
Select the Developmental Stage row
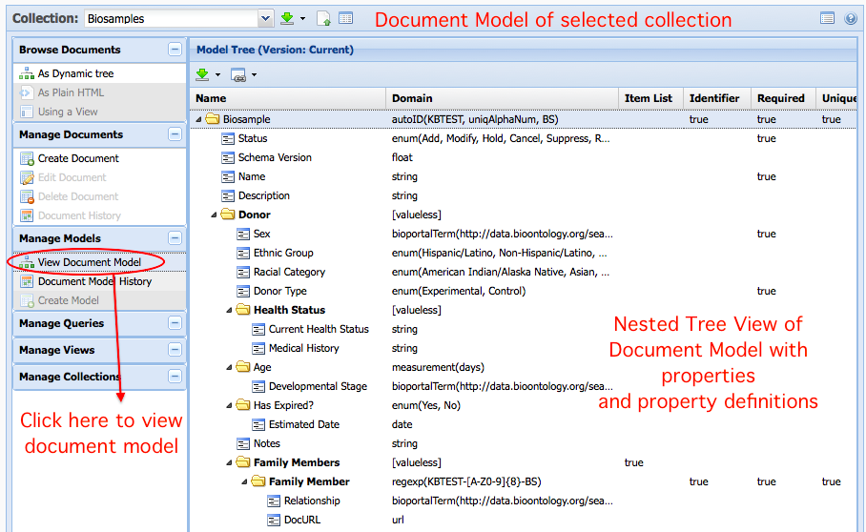click(524, 386)
